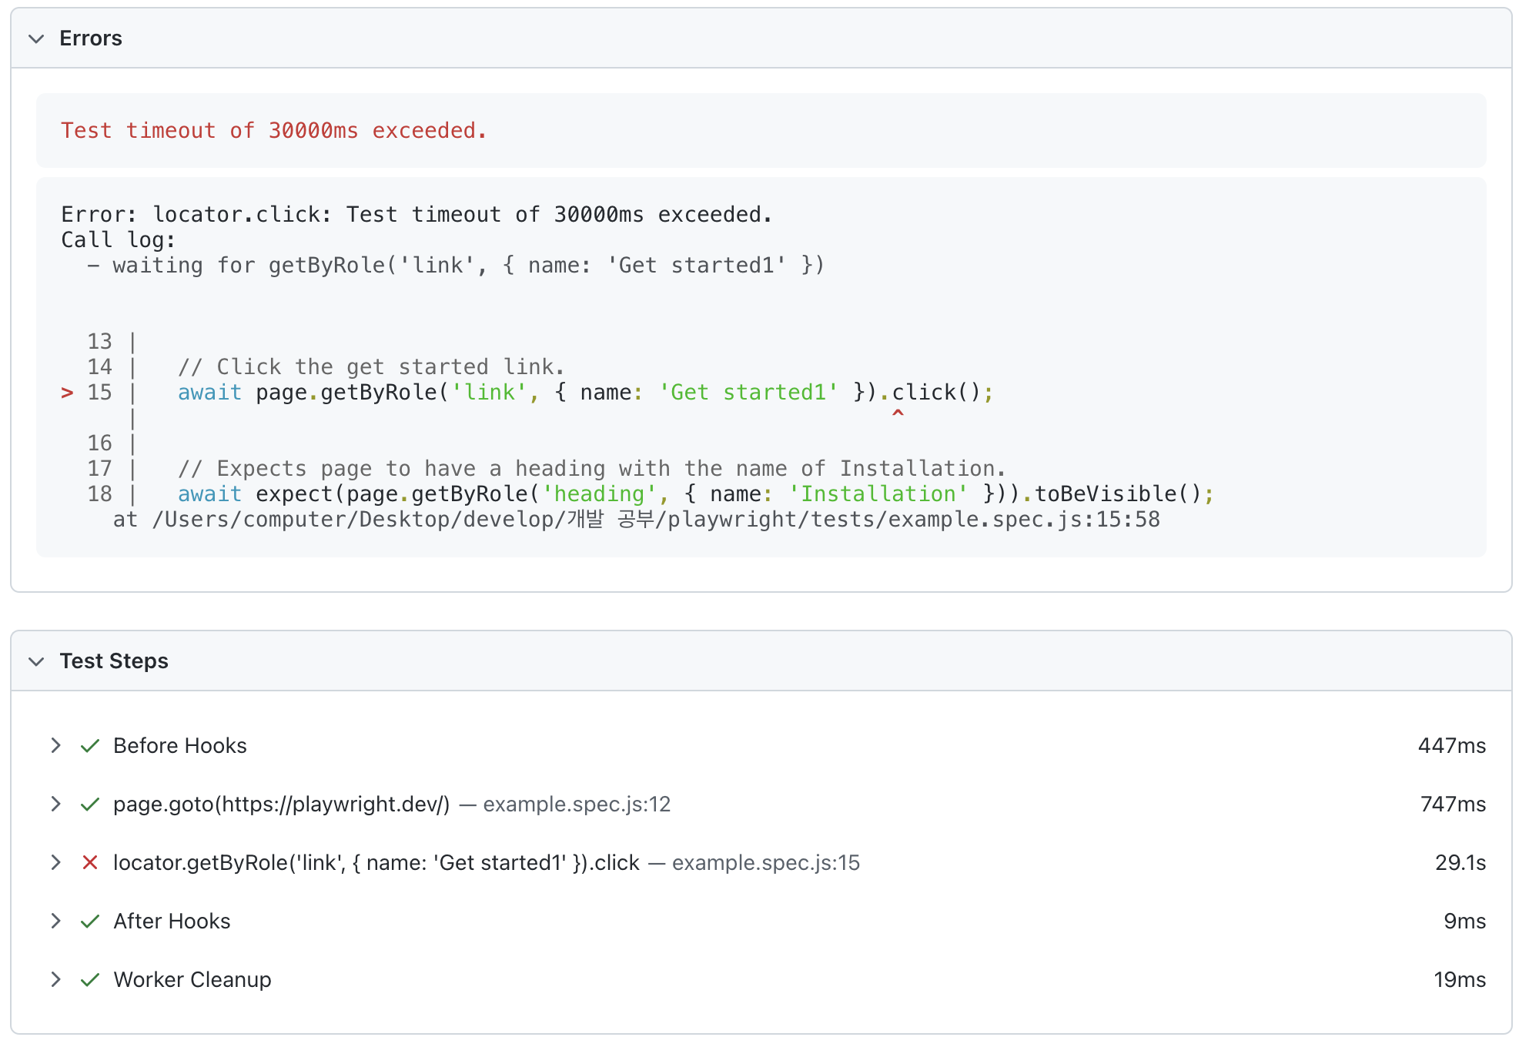Open the example.spec.js:12 source reference
Viewport: 1529px width, 1047px height.
point(577,804)
